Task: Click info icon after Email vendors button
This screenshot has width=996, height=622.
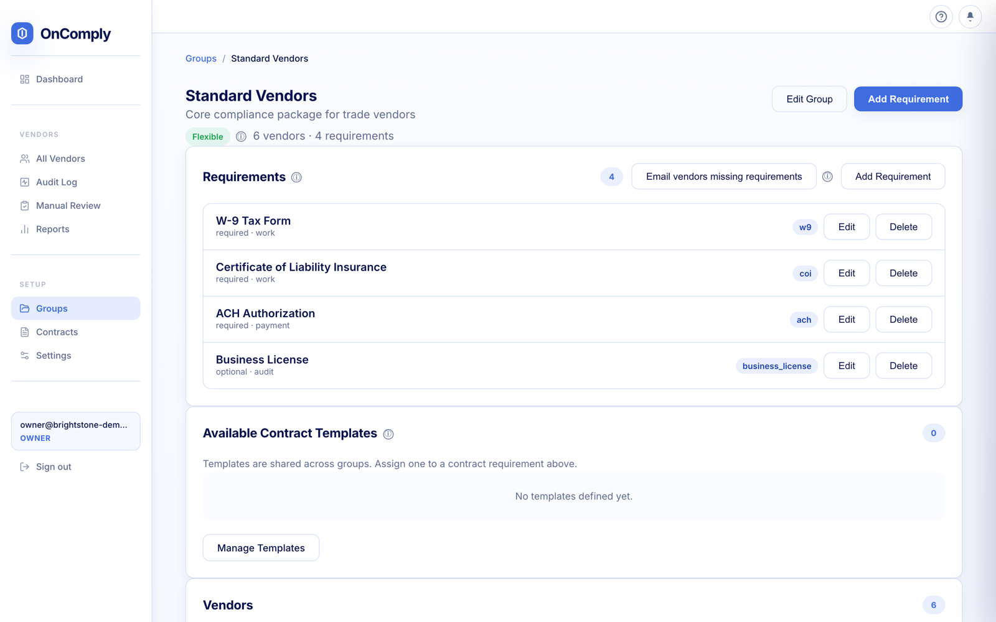Action: point(827,177)
